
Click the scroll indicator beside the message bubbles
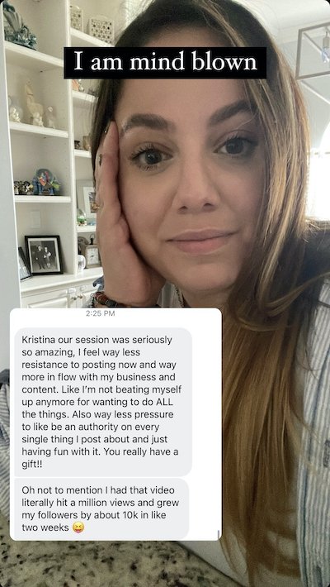(218, 534)
